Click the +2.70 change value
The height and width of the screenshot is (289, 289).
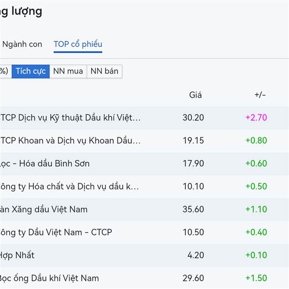click(x=256, y=118)
